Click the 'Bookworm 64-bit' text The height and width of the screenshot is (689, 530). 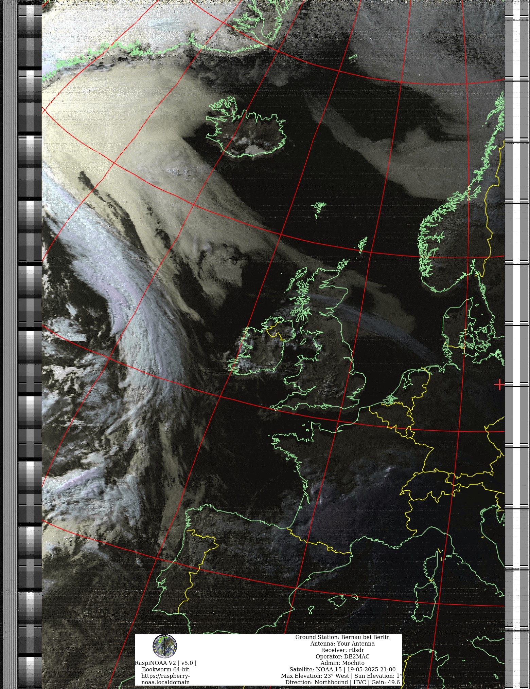(x=165, y=669)
